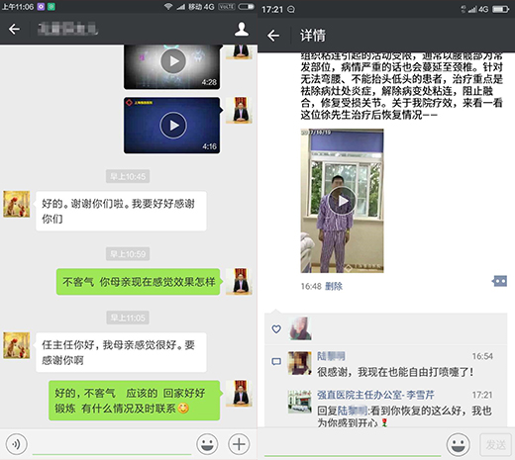Viewport: 515px width, 460px height.
Task: Tap the dog avatar beside 好的。谢谢你们啦 message
Action: tap(17, 204)
